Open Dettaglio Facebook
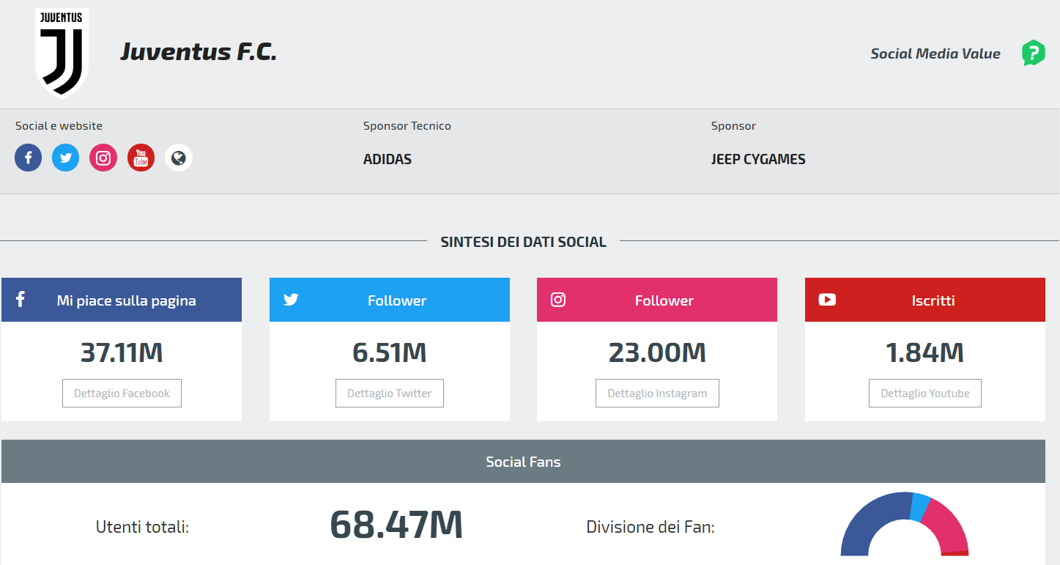 tap(122, 393)
